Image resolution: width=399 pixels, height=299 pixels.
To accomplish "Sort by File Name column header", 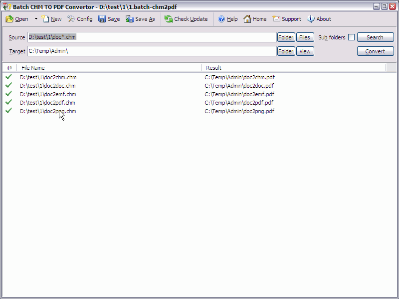I will [x=109, y=68].
